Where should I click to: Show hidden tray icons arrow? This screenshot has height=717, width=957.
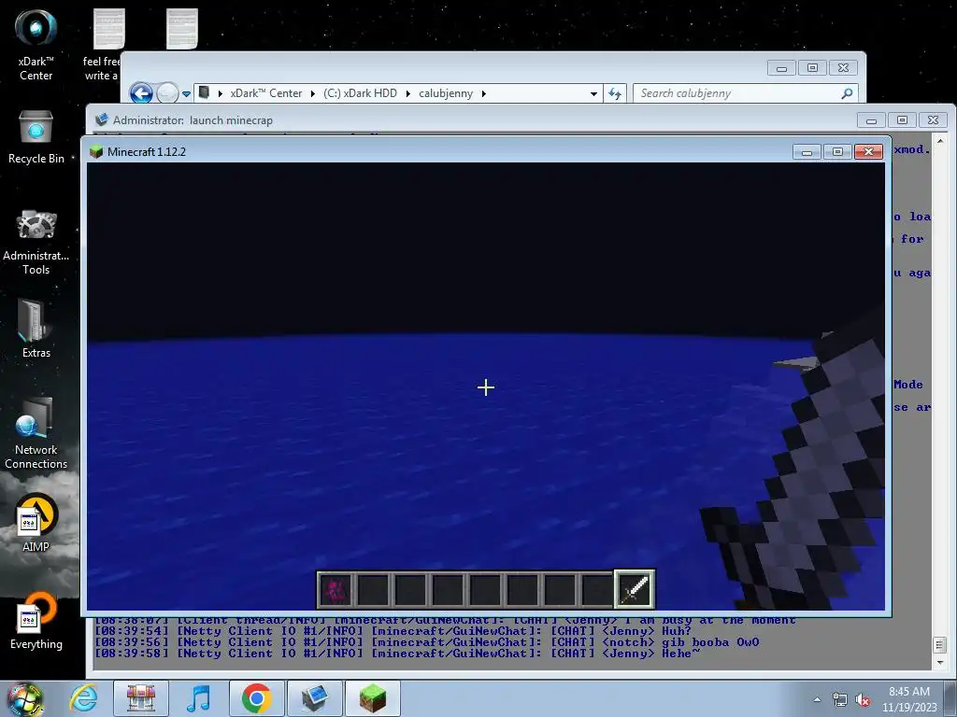pyautogui.click(x=817, y=699)
